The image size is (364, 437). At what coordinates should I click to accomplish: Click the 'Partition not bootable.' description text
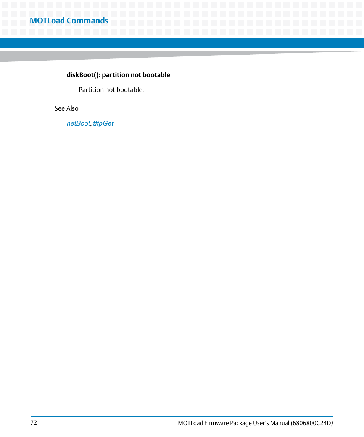[x=111, y=90]
